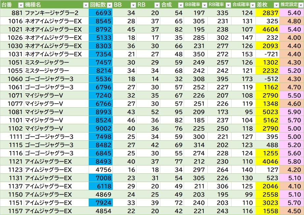Select the 台番 cell 881

tap(12, 13)
